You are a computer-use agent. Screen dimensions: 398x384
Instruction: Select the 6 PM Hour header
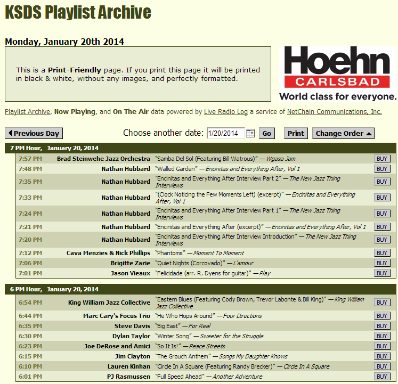tap(200, 289)
